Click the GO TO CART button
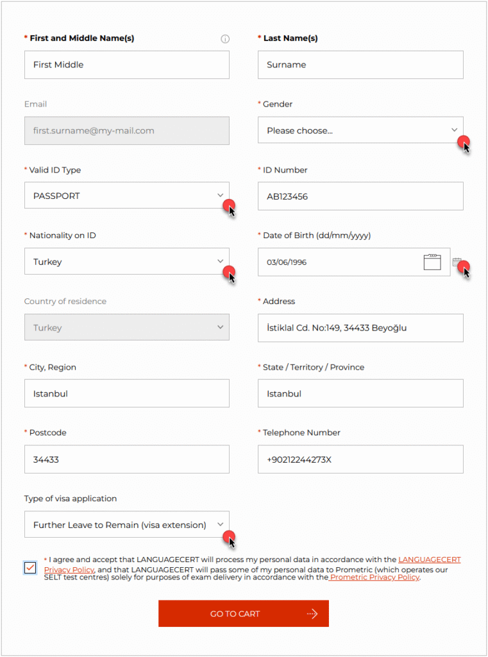This screenshot has height=657, width=488. [x=244, y=613]
